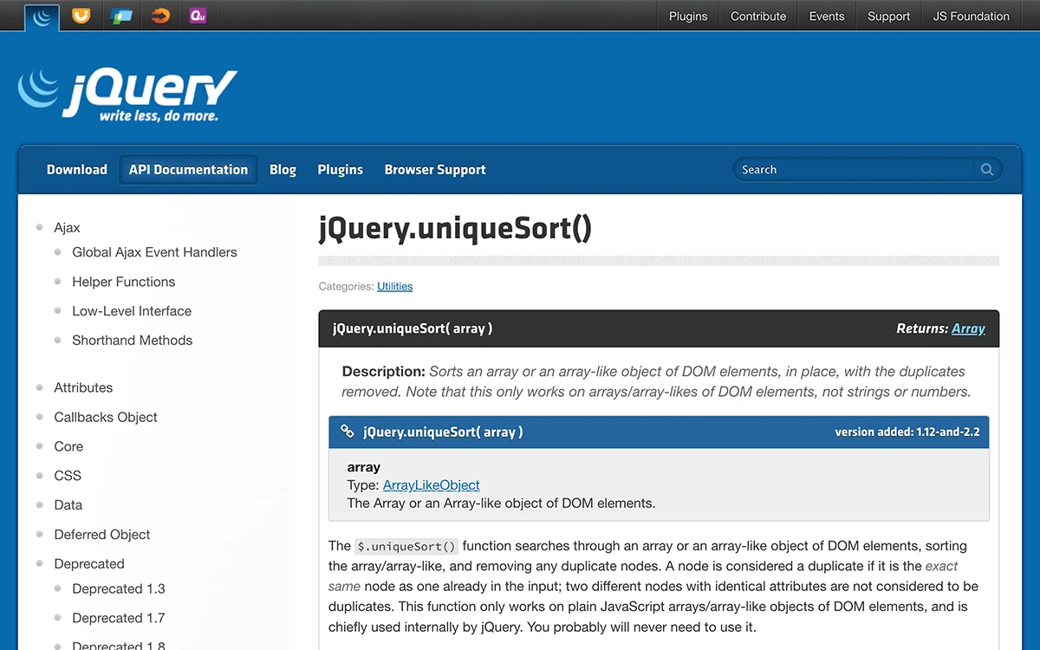The image size is (1040, 650).
Task: Open Support in the top bar
Action: coord(888,16)
